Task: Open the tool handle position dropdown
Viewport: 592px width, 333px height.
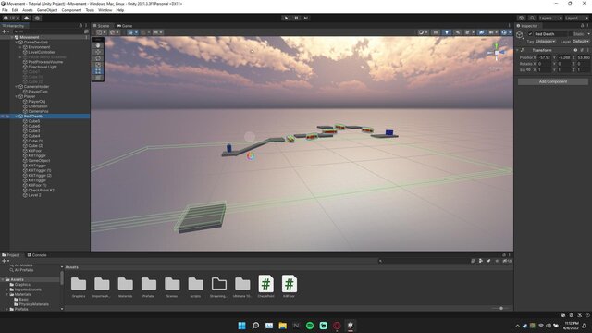Action: (101, 32)
